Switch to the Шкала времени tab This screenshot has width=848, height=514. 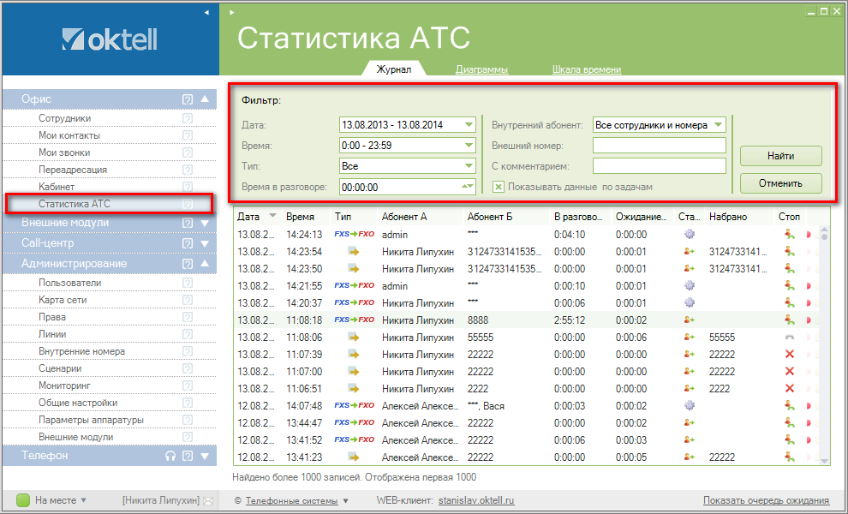[587, 69]
